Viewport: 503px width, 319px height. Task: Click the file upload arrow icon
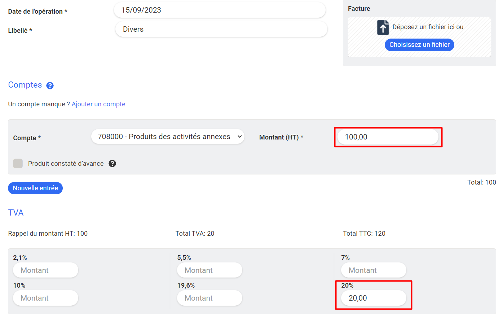383,27
